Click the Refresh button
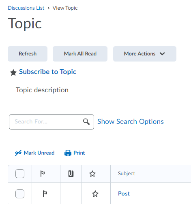This screenshot has height=204, width=191. point(28,54)
